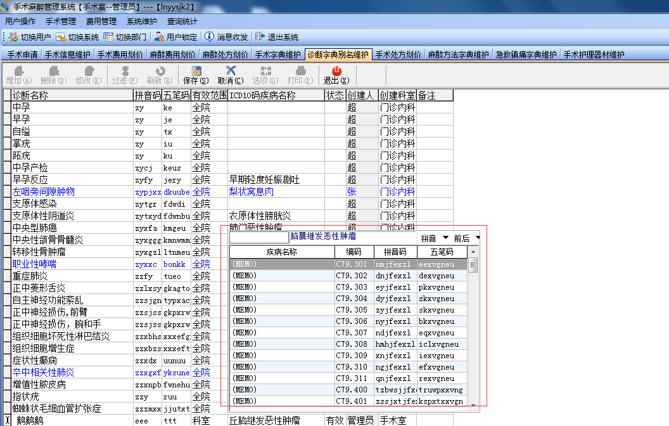Switch to the 手术护理器材维护 tab
Image resolution: width=669 pixels, height=426 pixels.
(594, 55)
